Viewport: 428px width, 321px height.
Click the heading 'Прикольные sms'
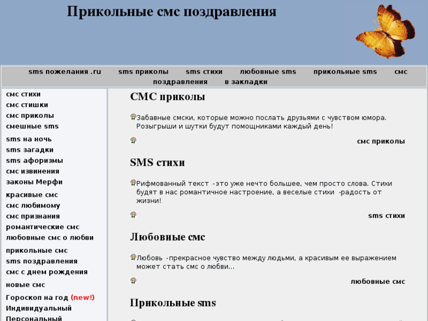pyautogui.click(x=172, y=303)
